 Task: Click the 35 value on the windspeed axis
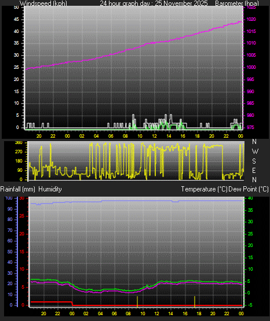[16, 43]
